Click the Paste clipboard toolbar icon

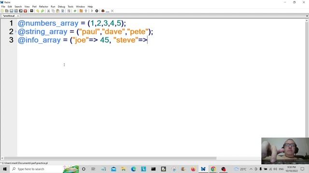point(58,11)
